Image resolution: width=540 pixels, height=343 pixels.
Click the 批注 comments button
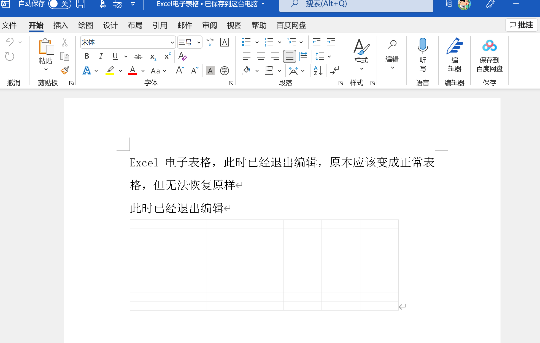tap(521, 25)
